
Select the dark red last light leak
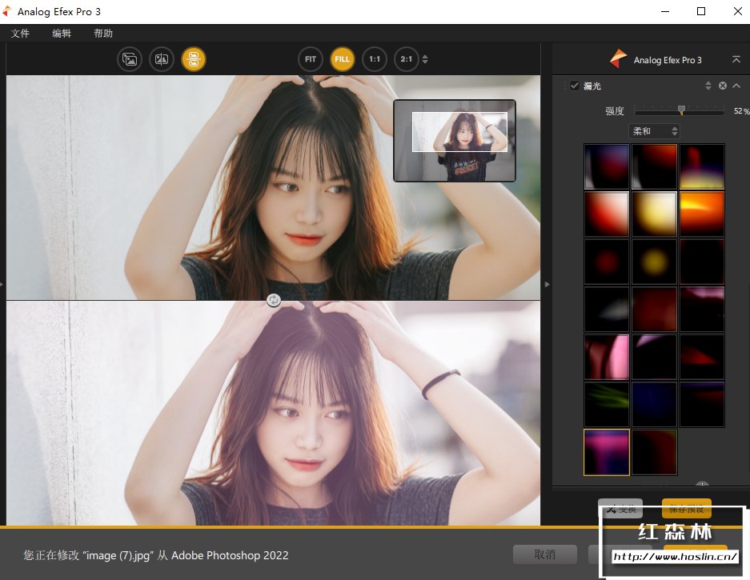[654, 452]
